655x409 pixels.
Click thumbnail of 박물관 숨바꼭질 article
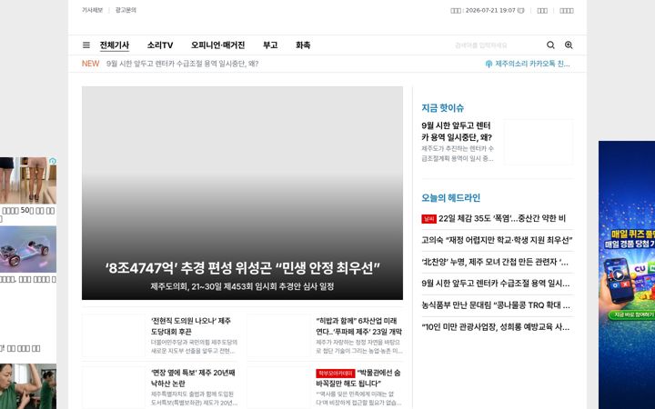click(278, 387)
